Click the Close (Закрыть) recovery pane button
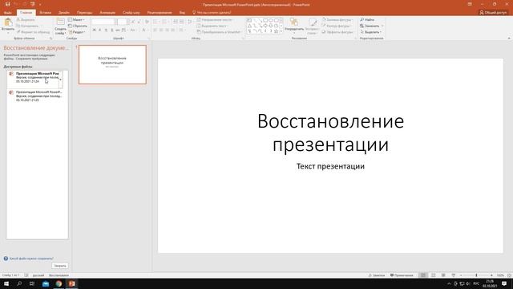The image size is (513, 289). (x=60, y=266)
